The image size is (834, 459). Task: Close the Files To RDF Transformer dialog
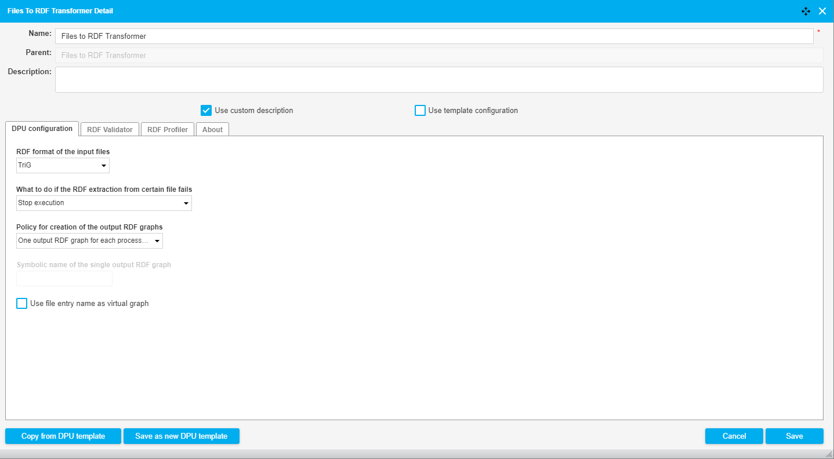tap(822, 11)
